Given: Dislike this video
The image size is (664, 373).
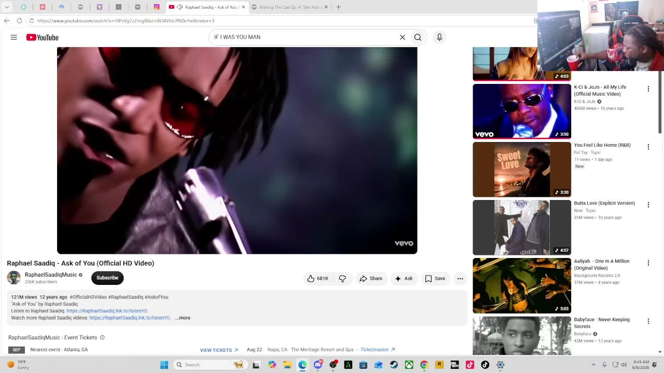Looking at the screenshot, I should [x=342, y=279].
